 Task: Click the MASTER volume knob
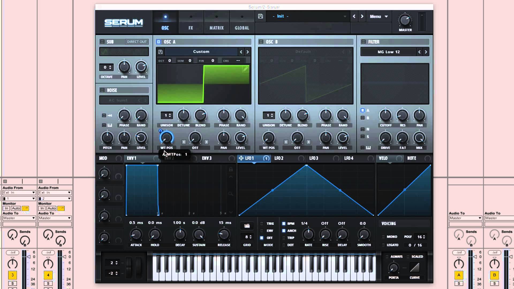tap(405, 20)
